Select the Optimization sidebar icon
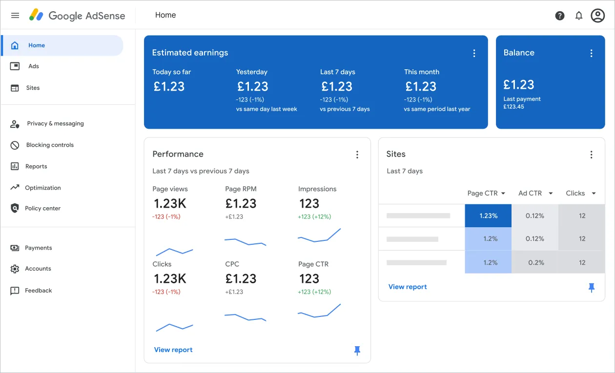This screenshot has width=615, height=373. 15,188
